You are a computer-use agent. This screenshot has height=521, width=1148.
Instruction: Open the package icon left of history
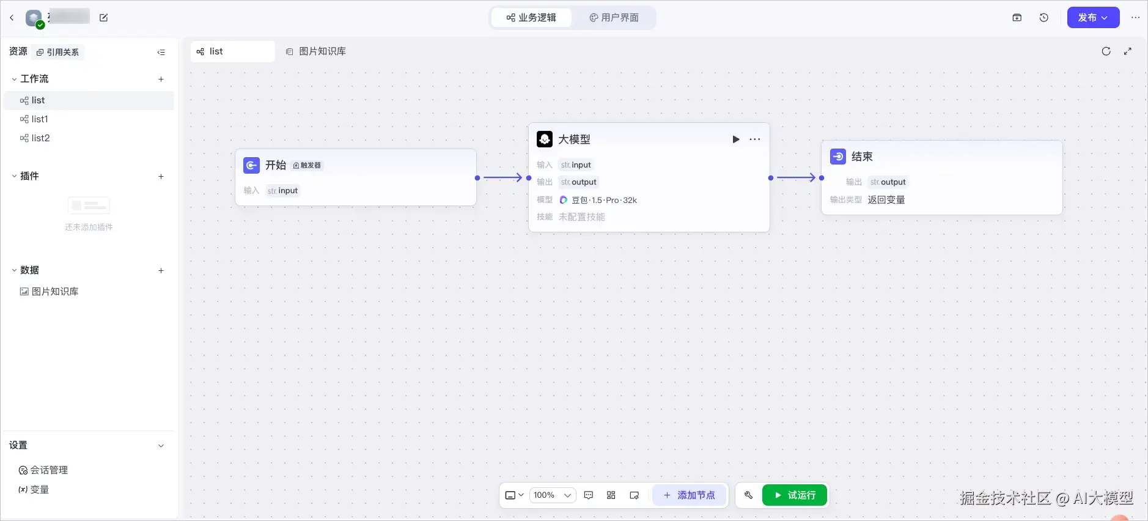point(1017,18)
